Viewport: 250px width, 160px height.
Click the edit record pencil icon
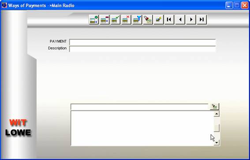(159, 20)
